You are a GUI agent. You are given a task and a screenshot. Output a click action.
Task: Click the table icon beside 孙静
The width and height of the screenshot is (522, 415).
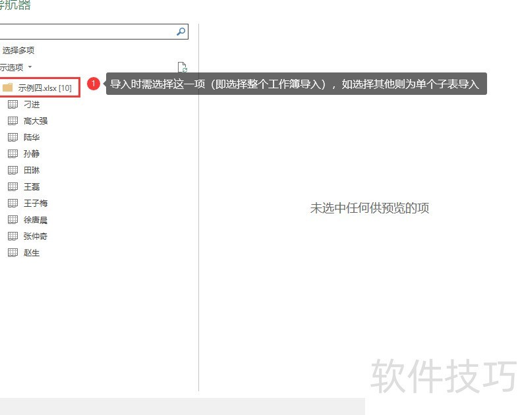click(x=13, y=153)
